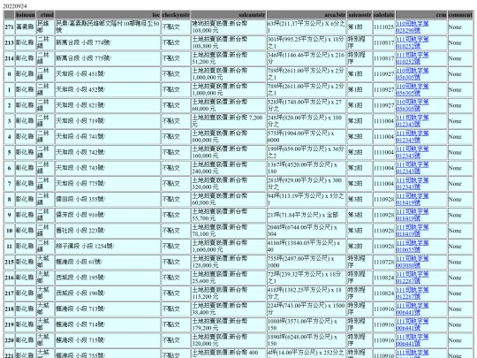
Task: Click the salenostr column header
Action: point(360,15)
